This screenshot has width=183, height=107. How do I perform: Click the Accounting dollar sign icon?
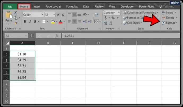pos(106,18)
